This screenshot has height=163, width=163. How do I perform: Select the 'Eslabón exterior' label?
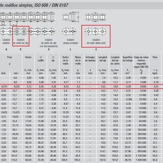[x=6, y=42]
